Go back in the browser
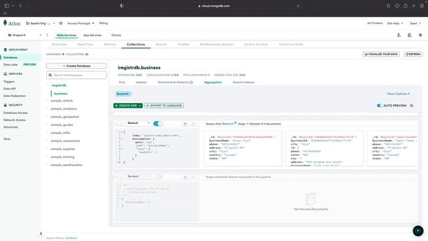428x241 pixels. coord(20,6)
